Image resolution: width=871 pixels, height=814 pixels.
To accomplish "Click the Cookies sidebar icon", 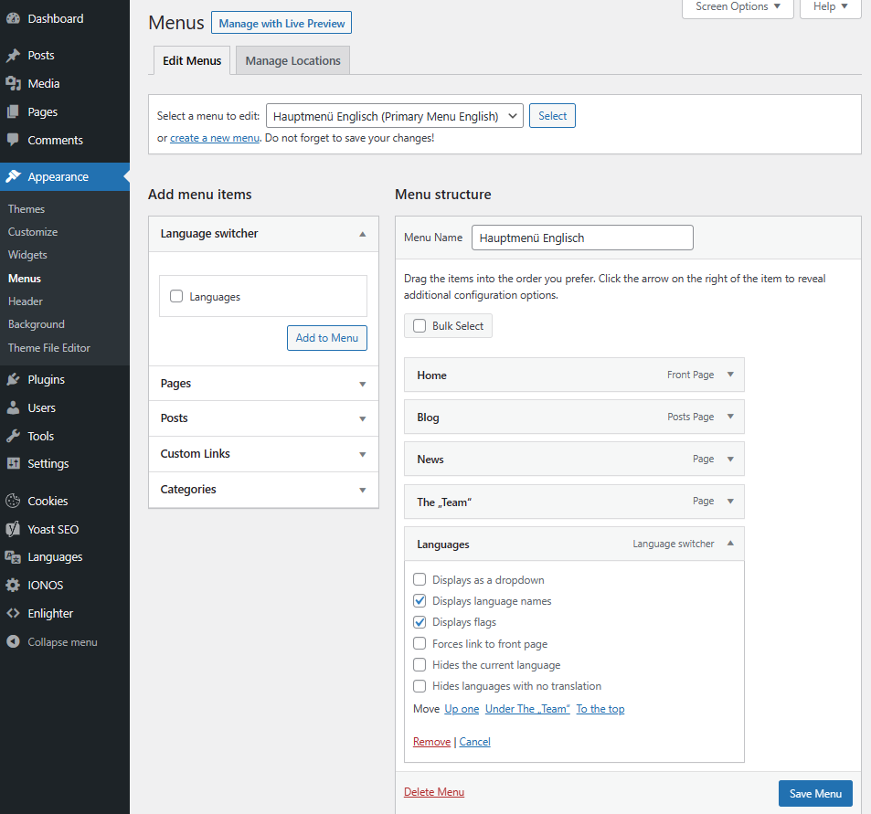I will pos(13,501).
